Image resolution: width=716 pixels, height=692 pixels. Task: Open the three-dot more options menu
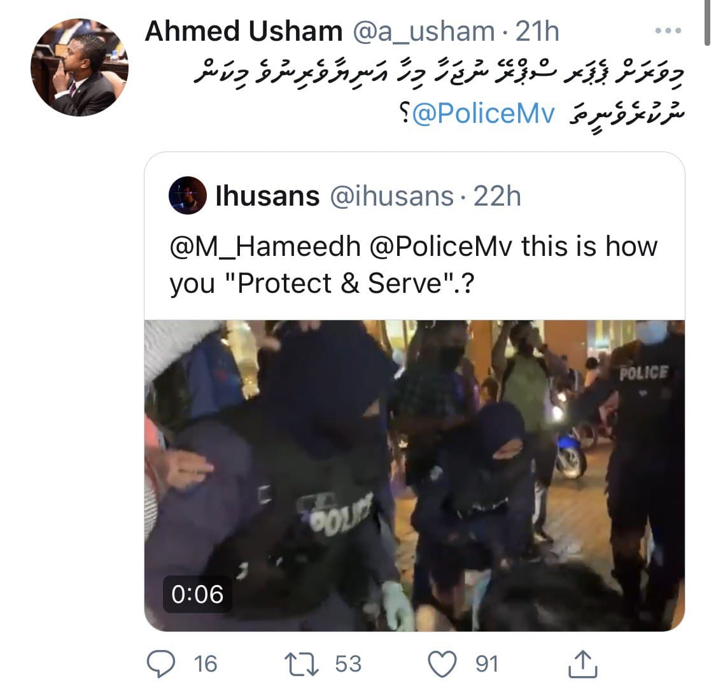pos(668,31)
